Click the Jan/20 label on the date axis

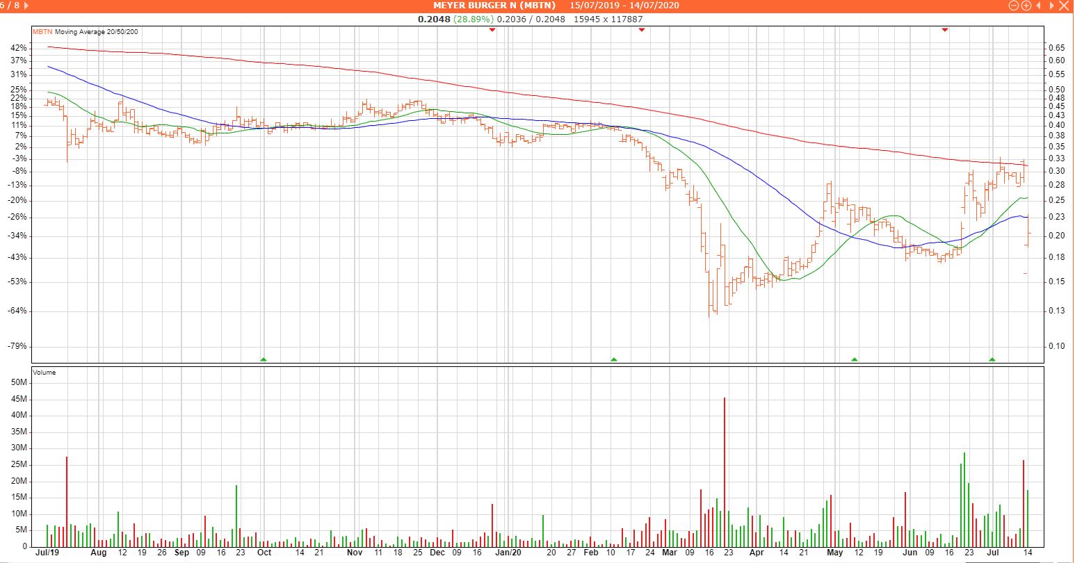(508, 553)
